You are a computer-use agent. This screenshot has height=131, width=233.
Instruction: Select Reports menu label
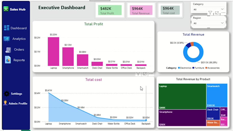point(19,60)
